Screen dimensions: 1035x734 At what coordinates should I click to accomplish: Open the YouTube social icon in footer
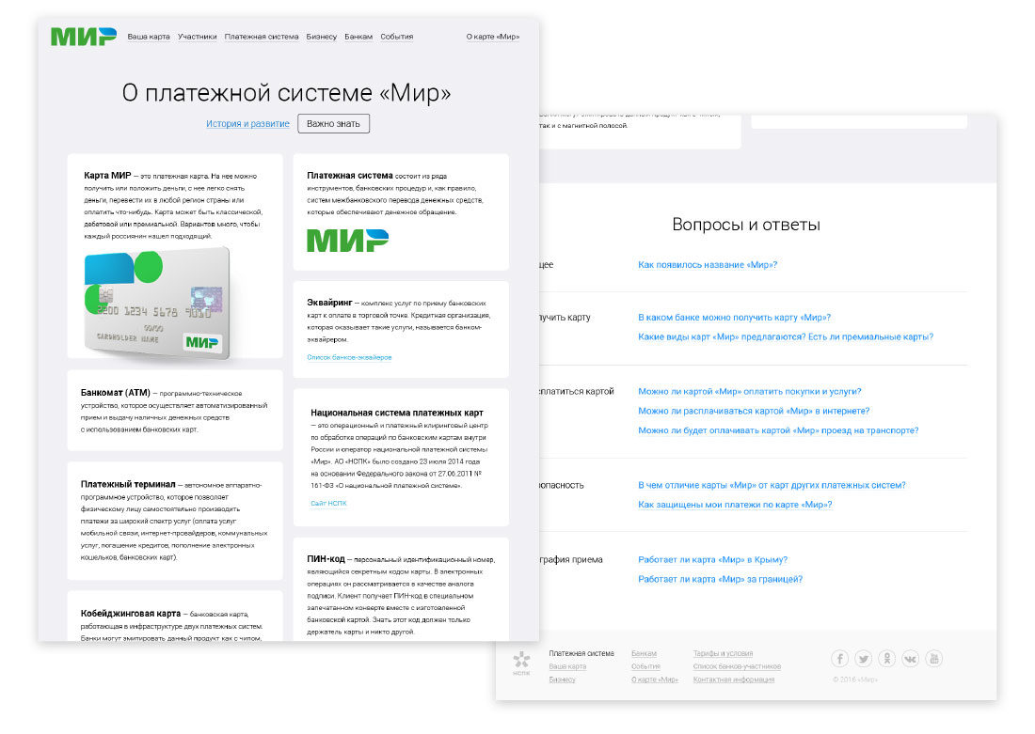[933, 659]
